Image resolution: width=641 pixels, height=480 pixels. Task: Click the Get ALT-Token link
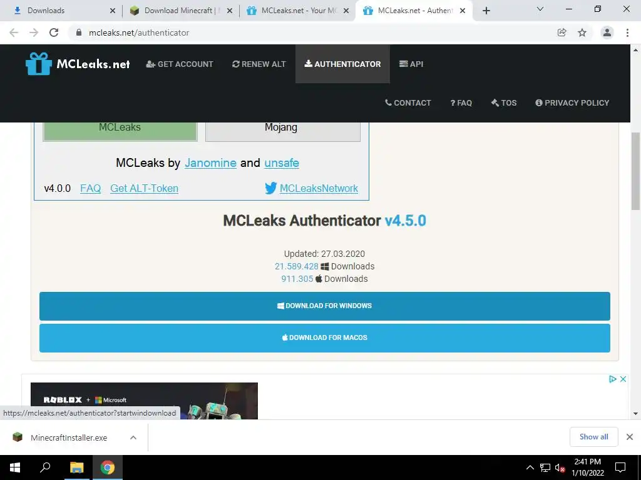coord(145,188)
